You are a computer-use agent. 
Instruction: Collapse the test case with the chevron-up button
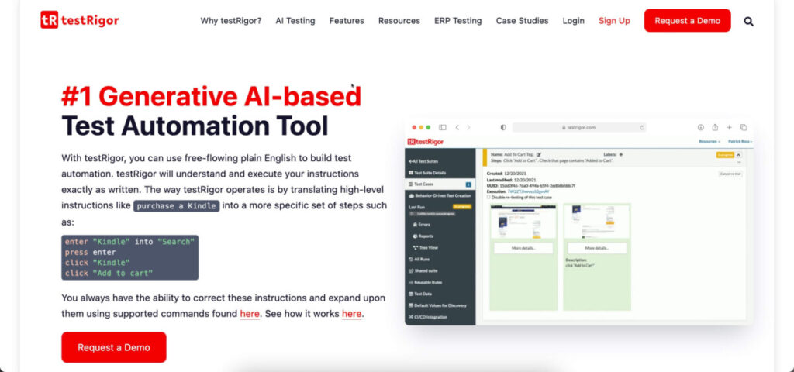coord(738,154)
